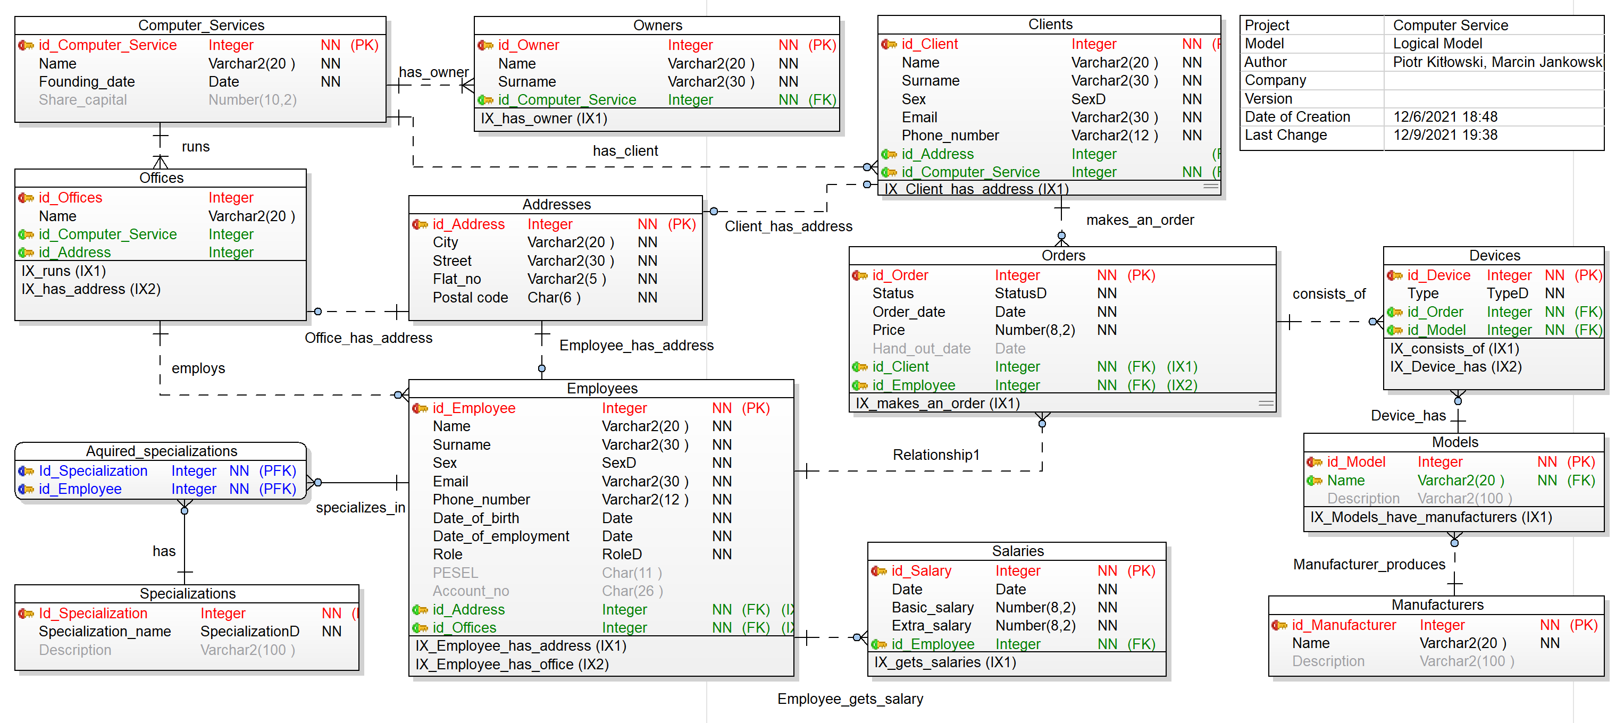Click the key icon next to id_Manufacturer
This screenshot has width=1624, height=723.
1279,625
